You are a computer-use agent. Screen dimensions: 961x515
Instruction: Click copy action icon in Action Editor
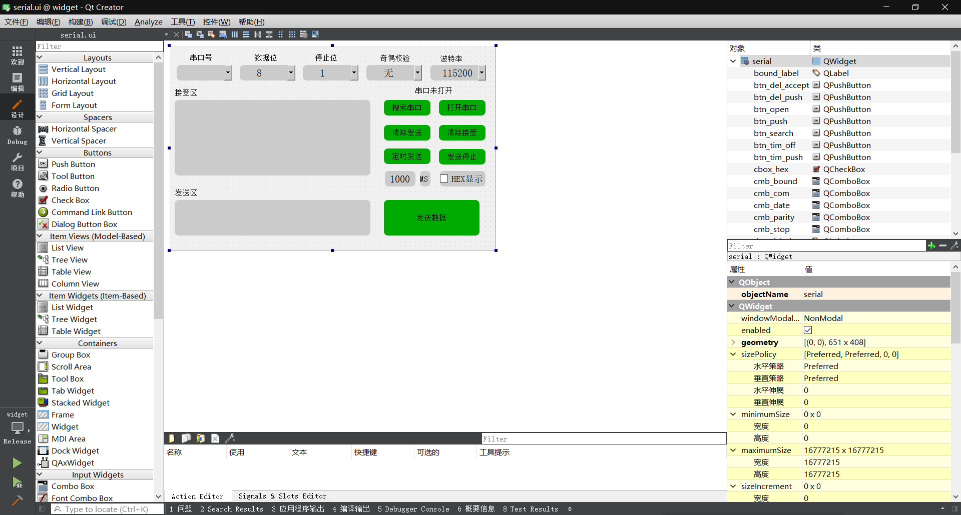click(x=186, y=438)
